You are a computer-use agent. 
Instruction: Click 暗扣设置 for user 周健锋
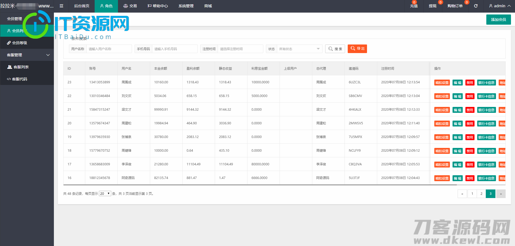click(442, 151)
